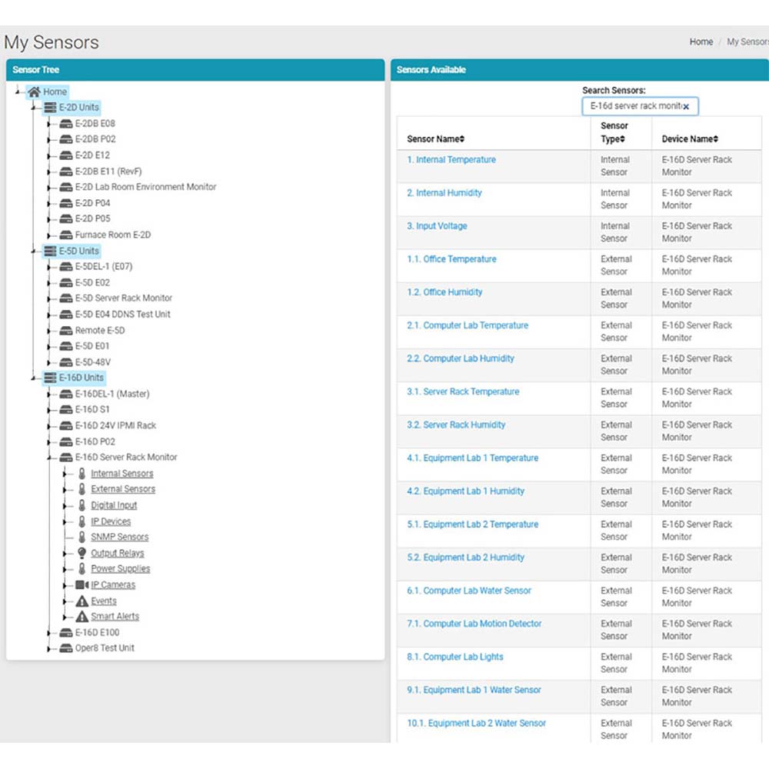Open 4.2. Equipment Lab 1 Humidity link
This screenshot has width=769, height=769.
coord(465,491)
